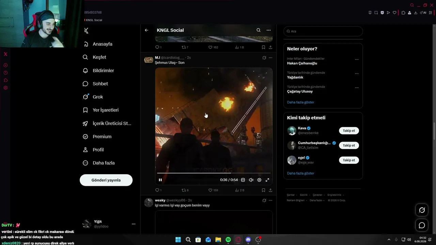View analytics showing 2 B views

click(239, 190)
